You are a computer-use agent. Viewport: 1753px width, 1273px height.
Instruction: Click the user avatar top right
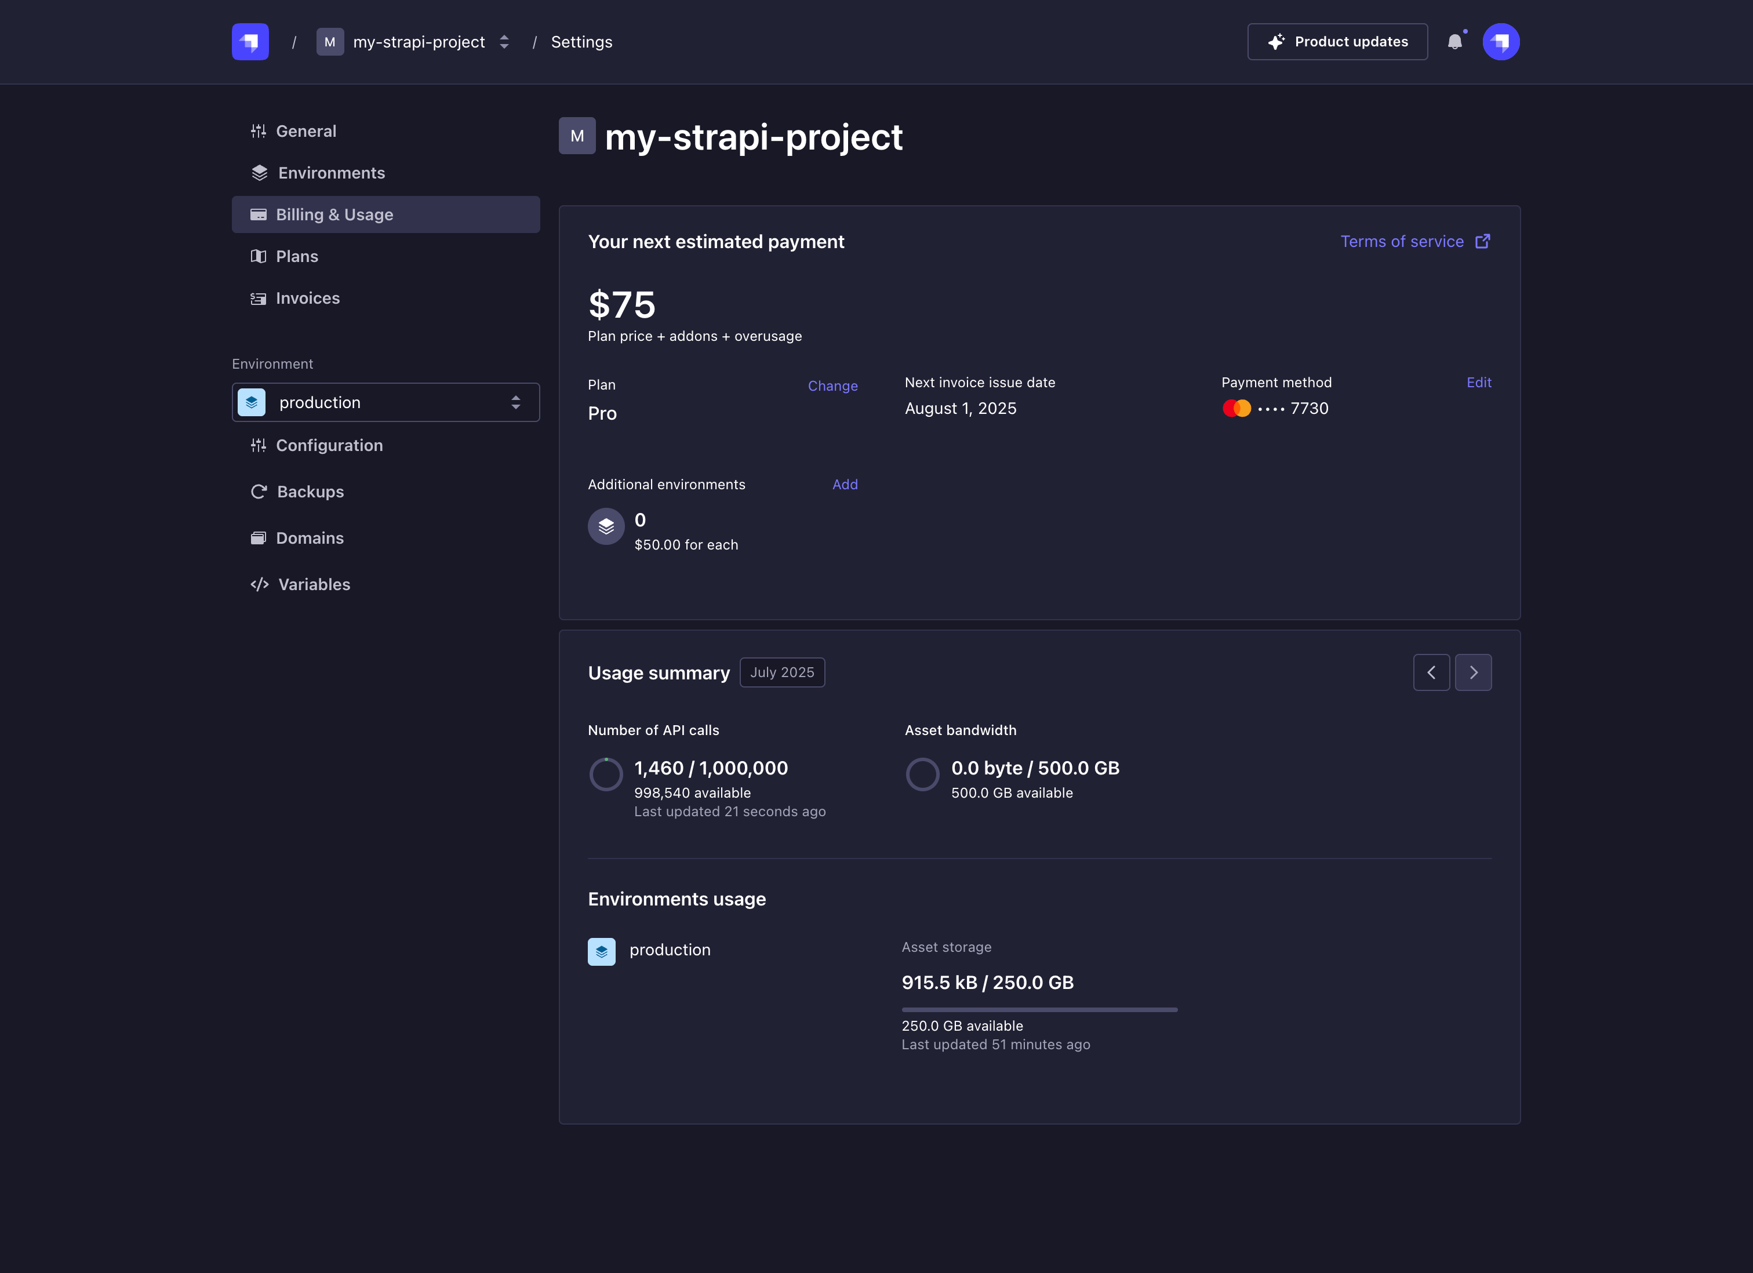1501,42
